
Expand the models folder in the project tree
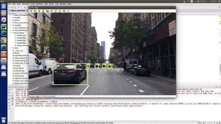11,18
